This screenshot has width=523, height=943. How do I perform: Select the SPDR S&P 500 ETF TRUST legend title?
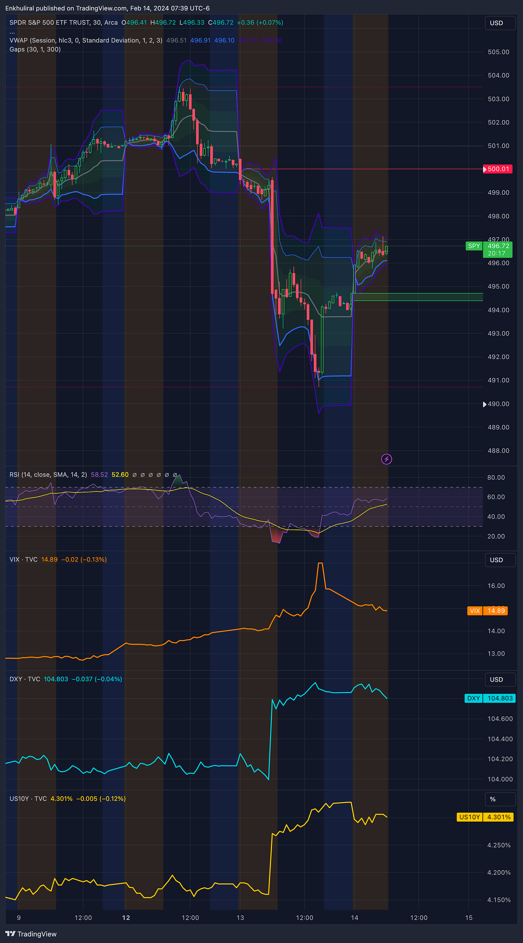point(63,23)
